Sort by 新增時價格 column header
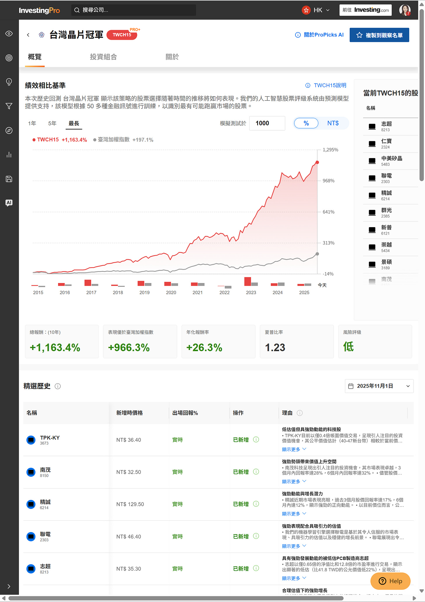The width and height of the screenshot is (425, 602). (x=130, y=413)
